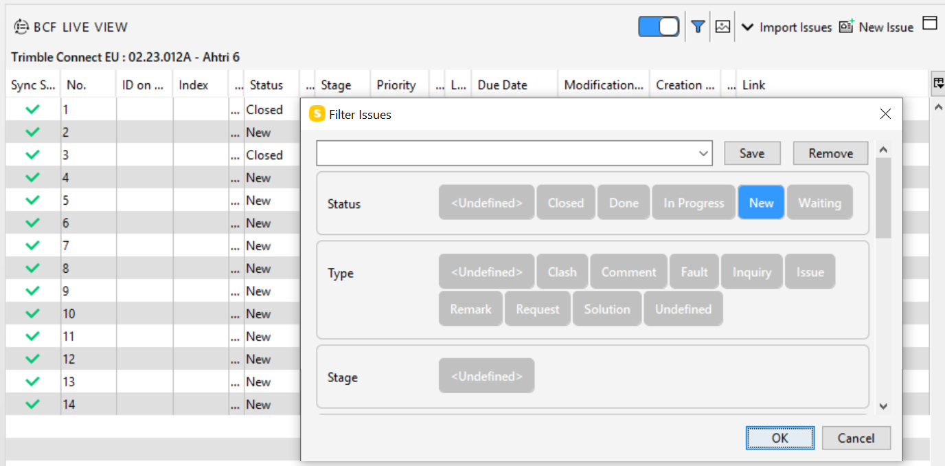945x466 pixels.
Task: Deselect the highlighted New status filter
Action: pos(761,203)
